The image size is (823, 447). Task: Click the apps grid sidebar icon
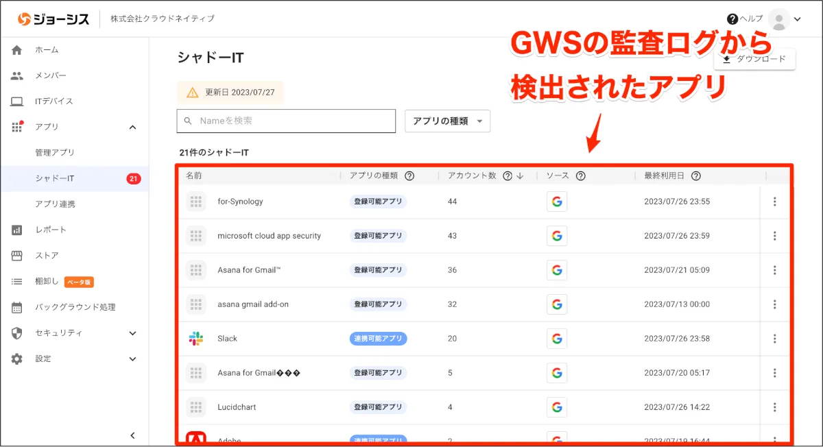click(x=17, y=127)
